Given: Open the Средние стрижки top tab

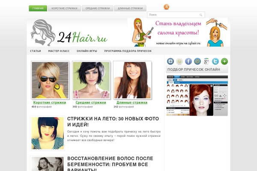Looking at the screenshot, I should [x=98, y=9].
